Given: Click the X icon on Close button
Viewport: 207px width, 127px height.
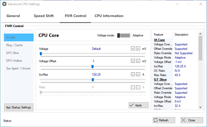Looking at the screenshot, I should pyautogui.click(x=183, y=120).
